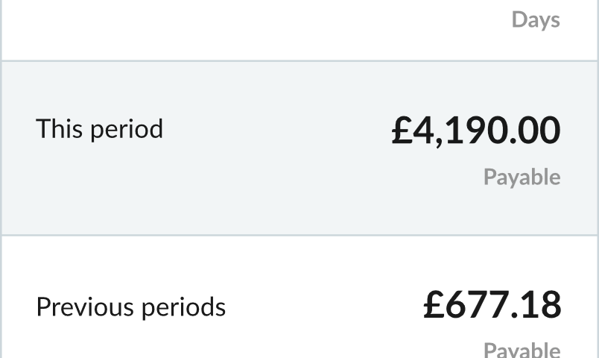Click the pound sign in £677.18
Screen dimensions: 599x358
(x=434, y=304)
